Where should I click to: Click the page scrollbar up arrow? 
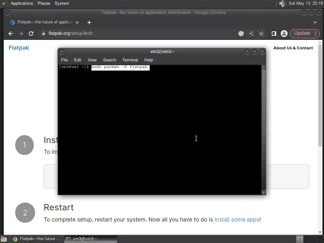(320, 42)
